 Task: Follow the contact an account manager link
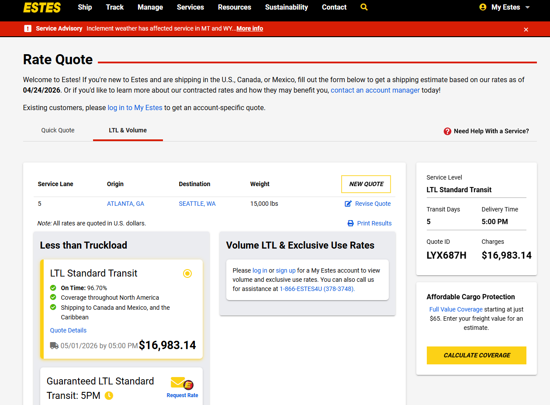(x=375, y=90)
